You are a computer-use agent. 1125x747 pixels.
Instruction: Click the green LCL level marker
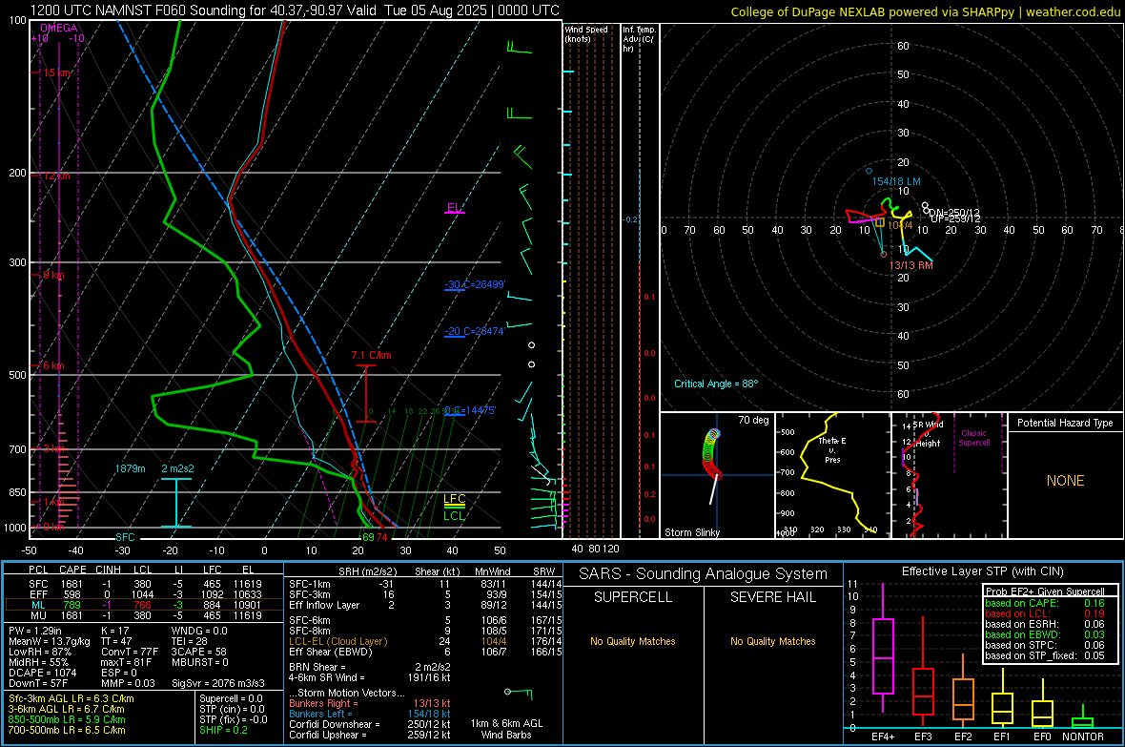(x=454, y=514)
